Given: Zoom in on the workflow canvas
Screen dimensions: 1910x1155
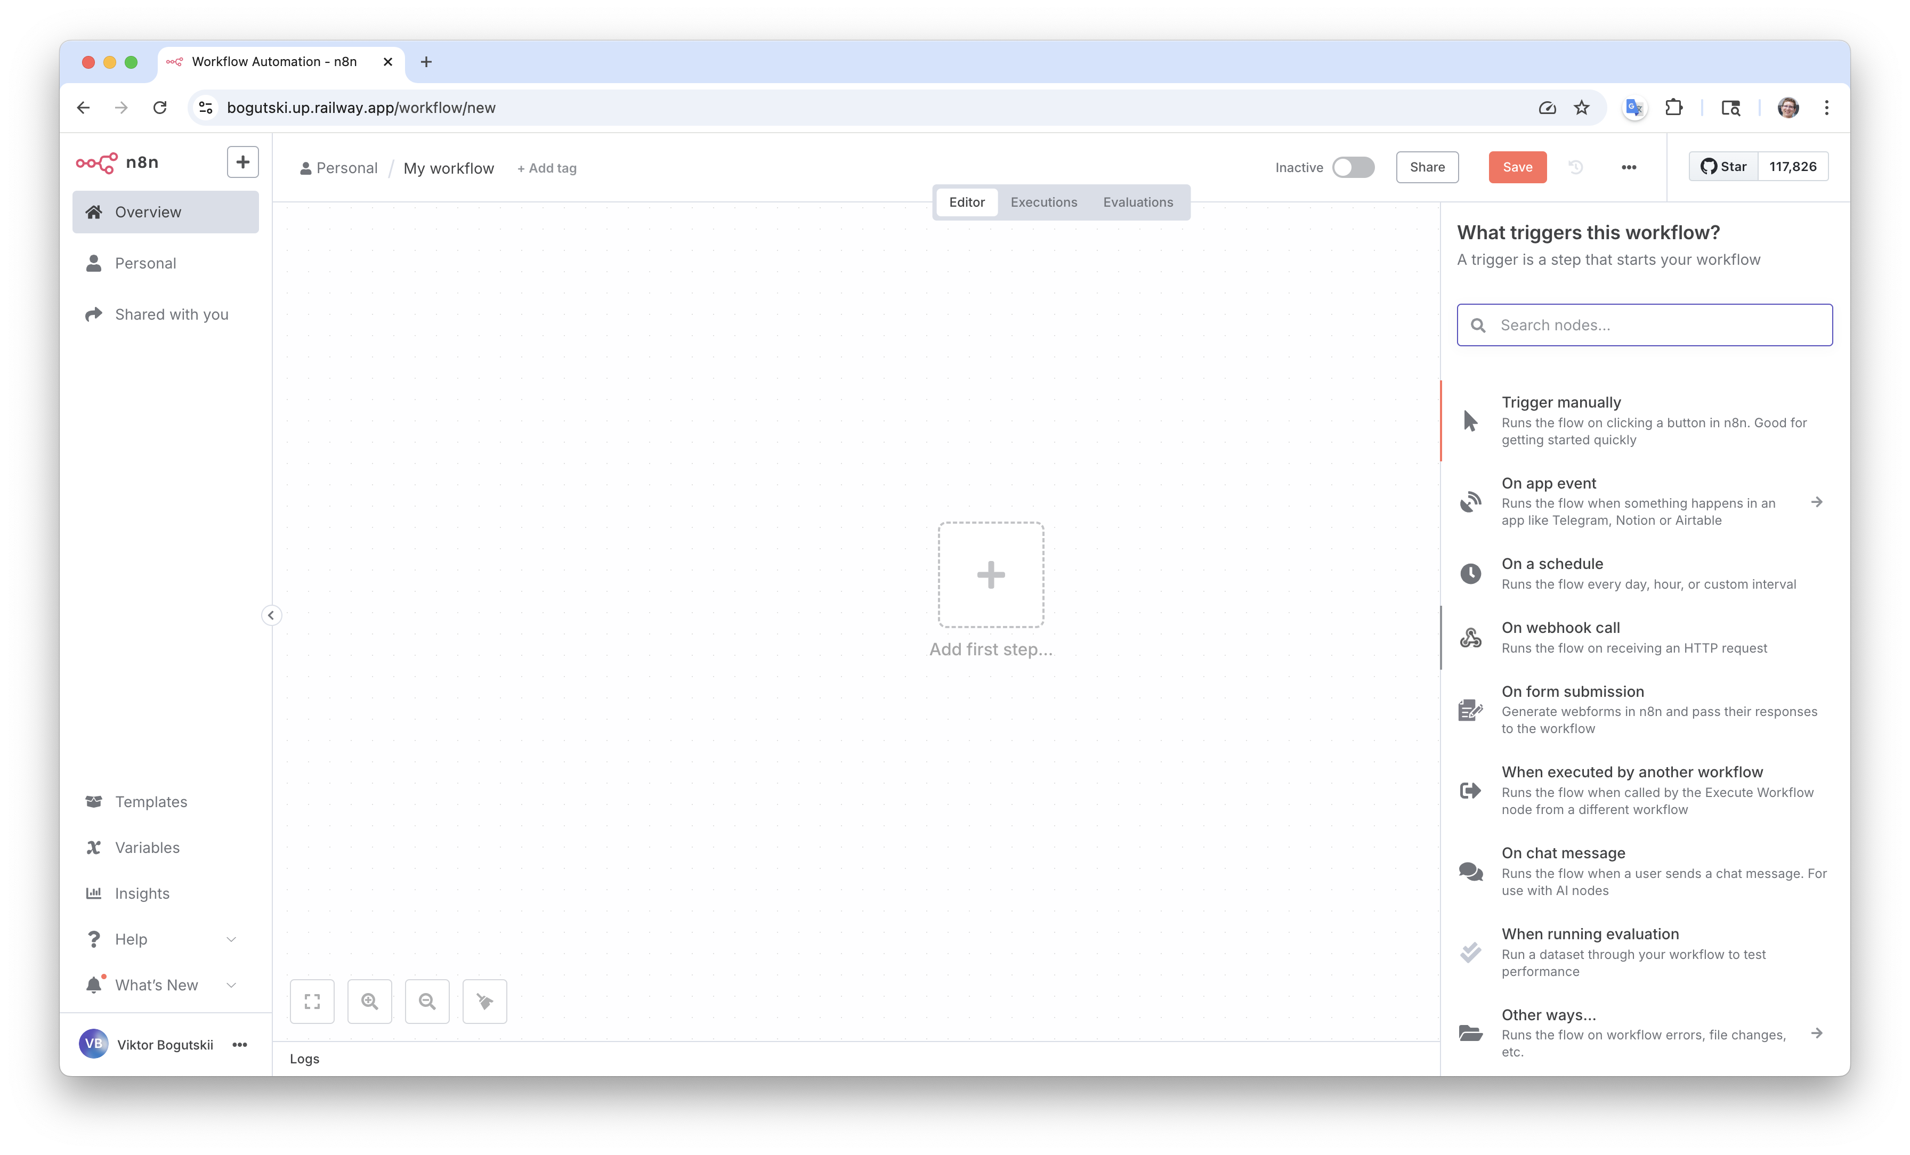Looking at the screenshot, I should [x=370, y=1002].
